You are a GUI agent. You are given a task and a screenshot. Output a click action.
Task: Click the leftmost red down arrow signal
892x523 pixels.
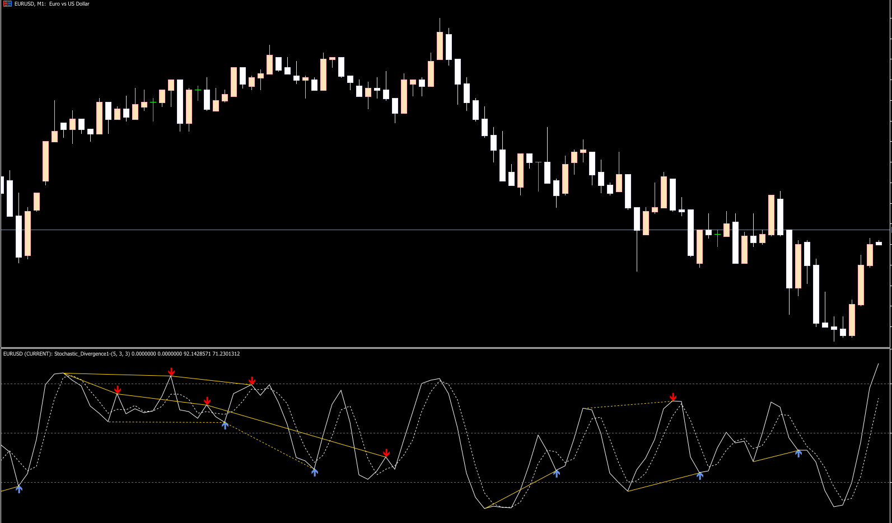[118, 390]
